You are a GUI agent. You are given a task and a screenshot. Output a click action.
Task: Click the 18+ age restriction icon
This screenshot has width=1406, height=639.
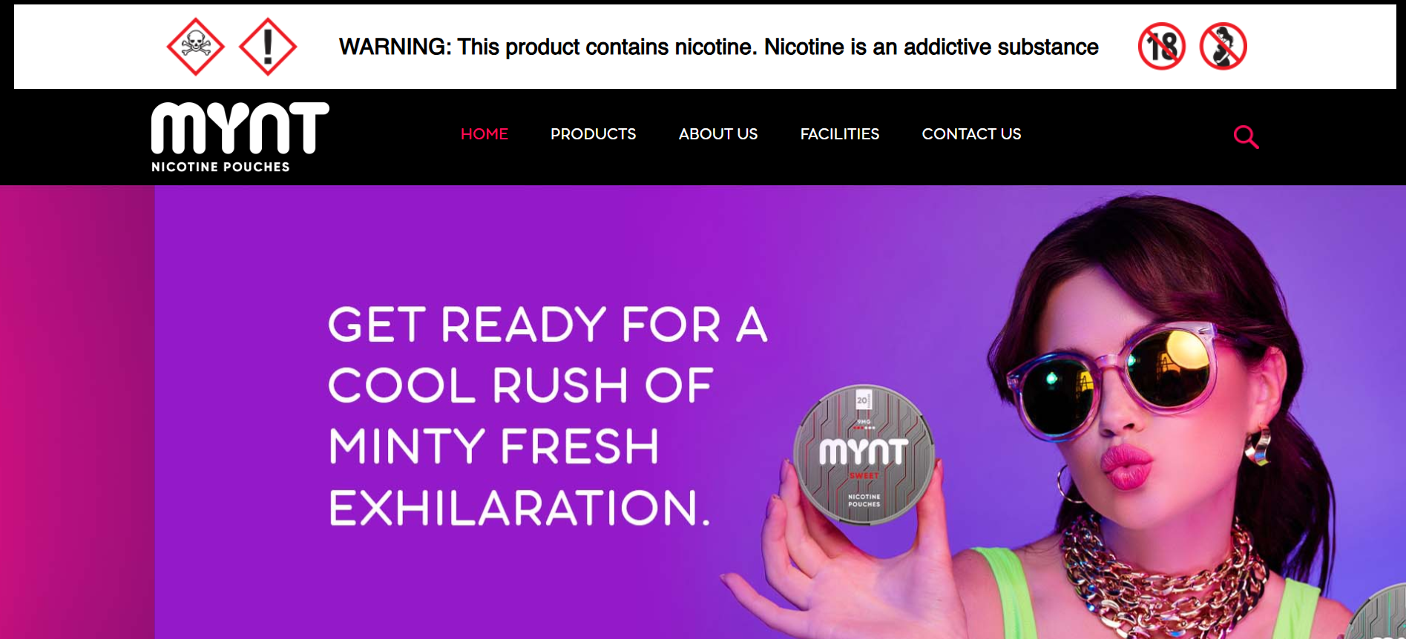click(x=1162, y=47)
